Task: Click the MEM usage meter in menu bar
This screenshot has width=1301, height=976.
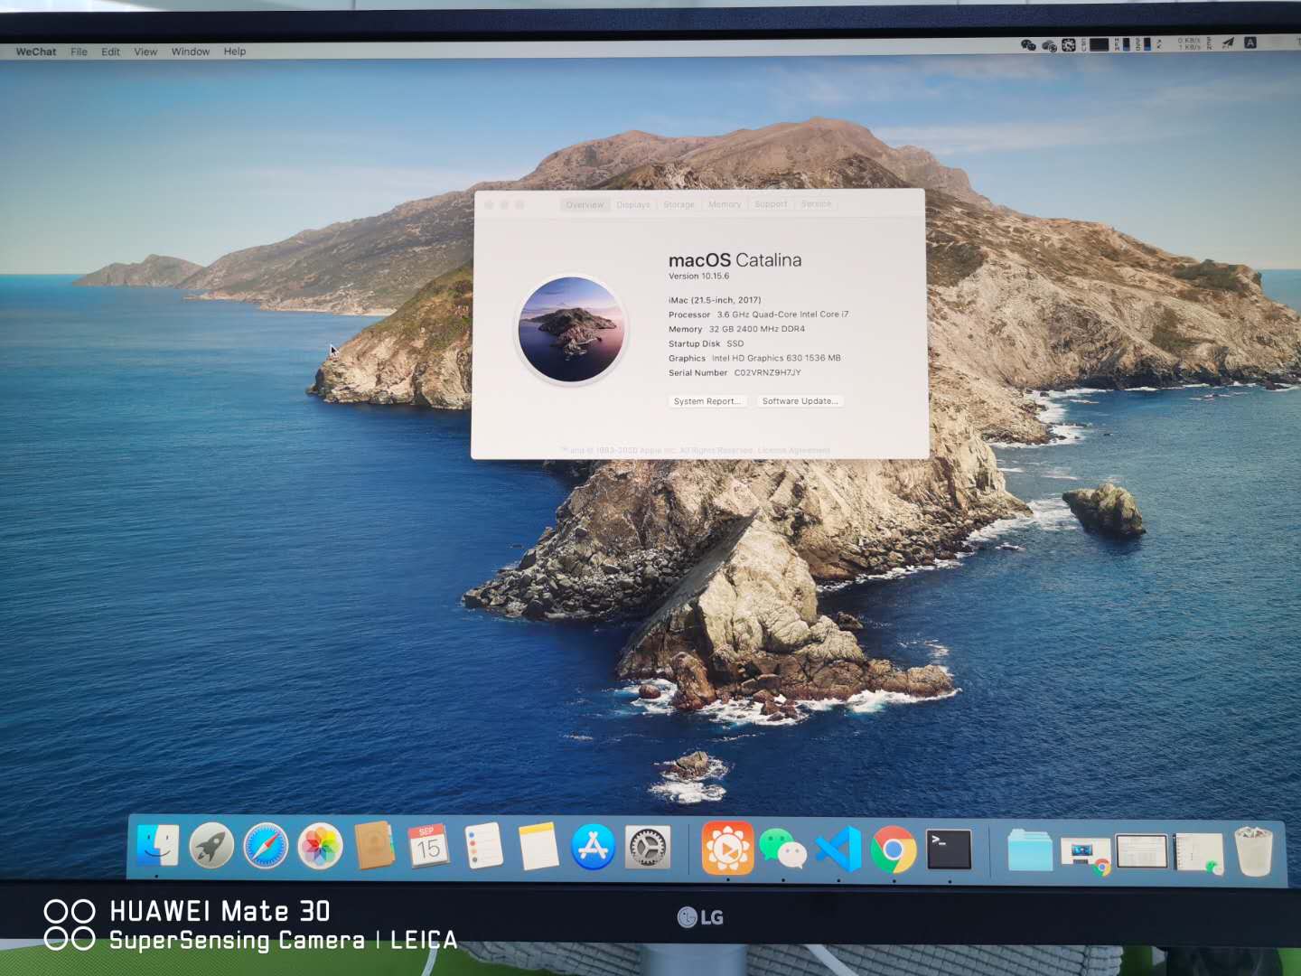Action: pyautogui.click(x=1122, y=44)
